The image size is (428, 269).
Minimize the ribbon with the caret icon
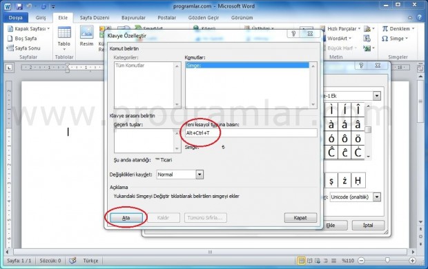click(410, 18)
